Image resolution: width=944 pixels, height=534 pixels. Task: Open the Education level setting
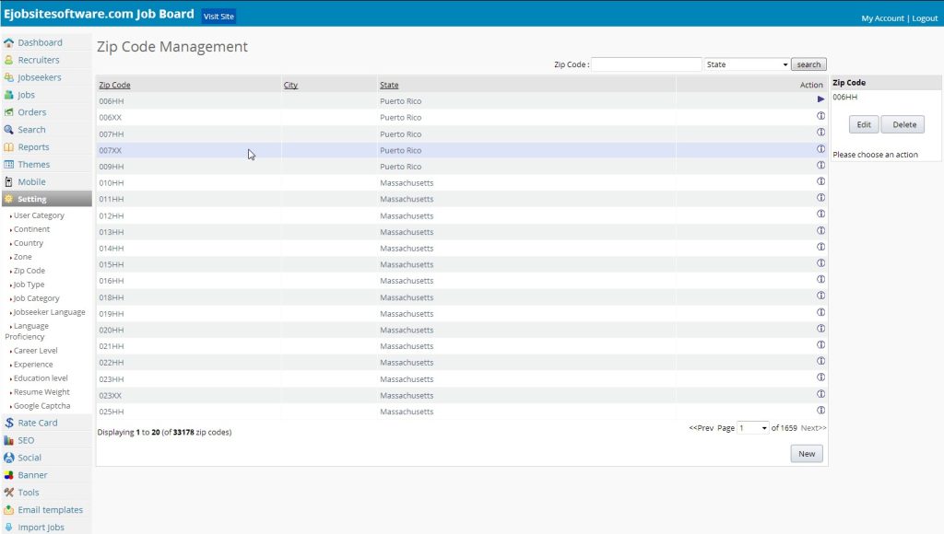(x=41, y=378)
